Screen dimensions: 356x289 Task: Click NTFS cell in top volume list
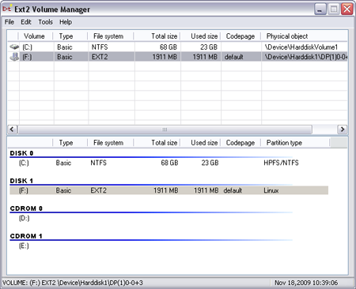[x=100, y=47]
